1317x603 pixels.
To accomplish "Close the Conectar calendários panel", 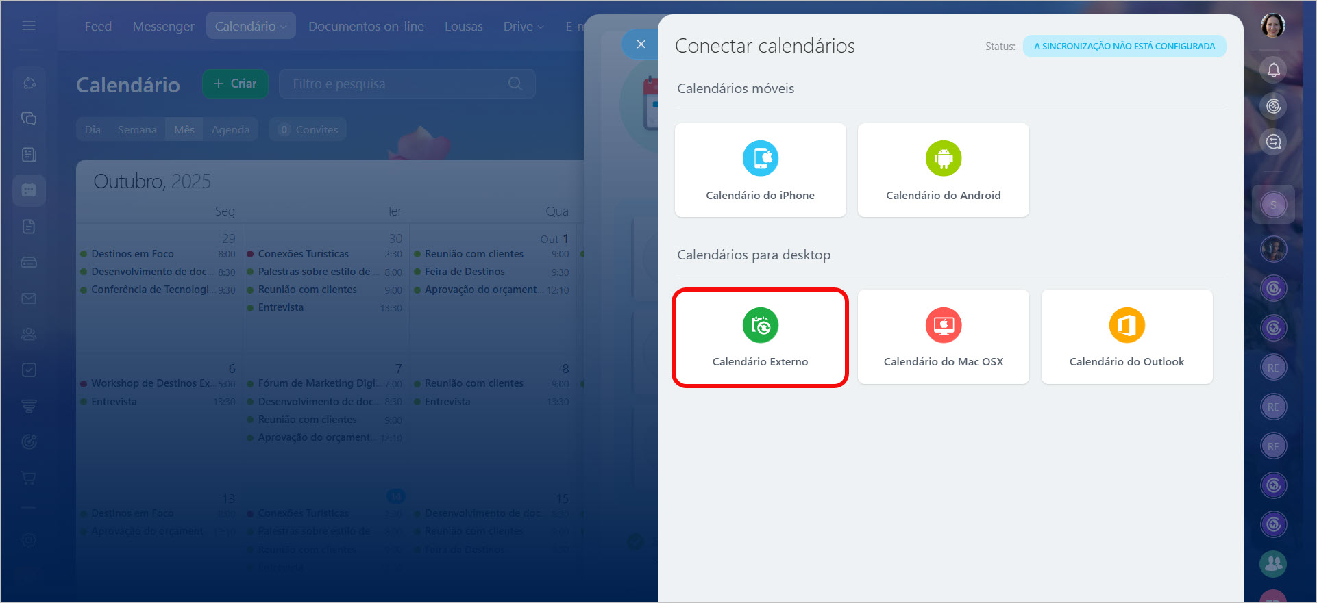I will [641, 44].
